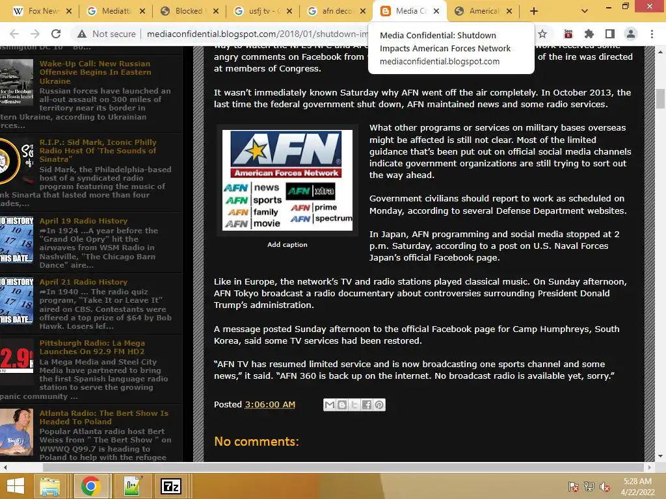Click the Add caption text under AFN image
Image resolution: width=666 pixels, height=499 pixels.
click(x=287, y=244)
